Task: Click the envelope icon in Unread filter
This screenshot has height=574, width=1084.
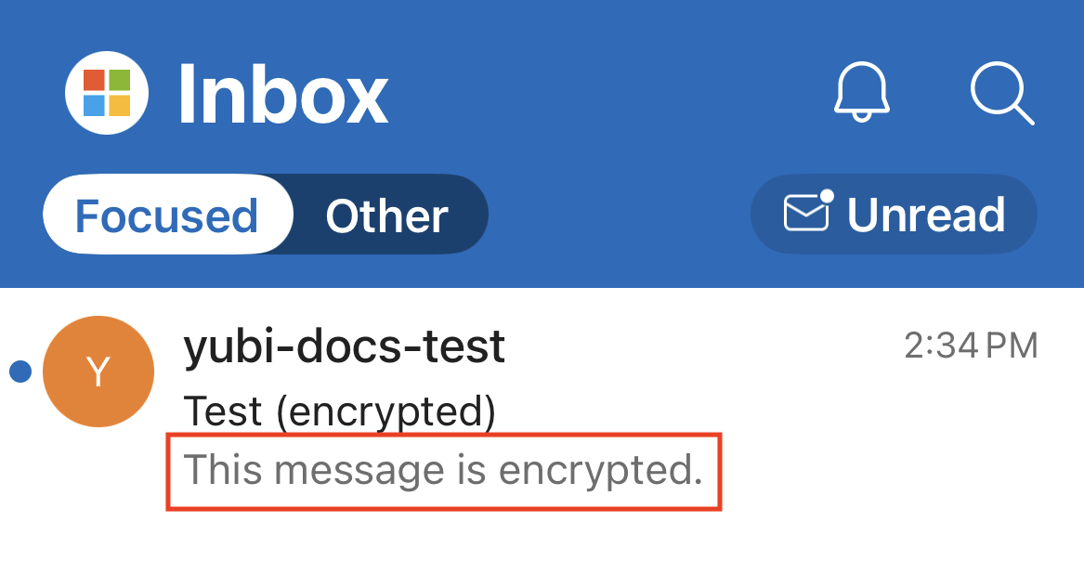Action: click(806, 213)
